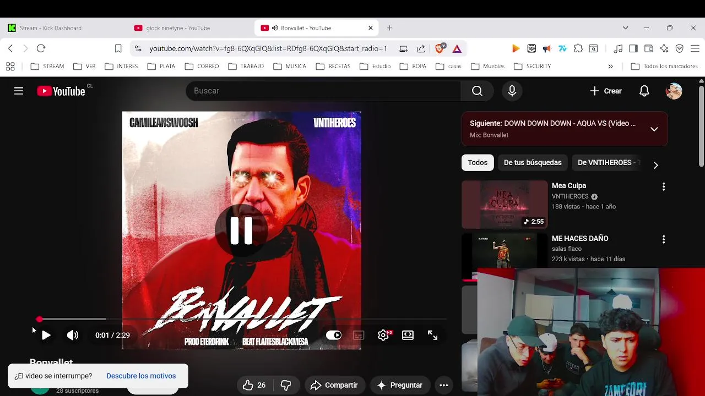Close the Bonvallet - YouTube tab
Viewport: 705px width, 396px height.
(x=371, y=28)
